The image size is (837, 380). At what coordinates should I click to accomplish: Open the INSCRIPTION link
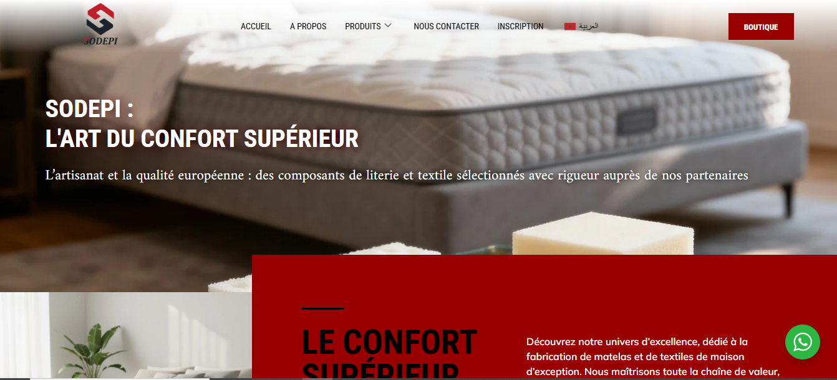click(x=521, y=26)
